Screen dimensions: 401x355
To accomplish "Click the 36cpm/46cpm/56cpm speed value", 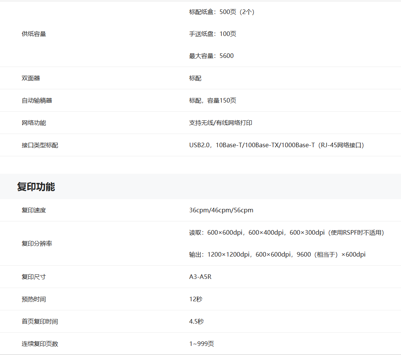I will point(221,210).
